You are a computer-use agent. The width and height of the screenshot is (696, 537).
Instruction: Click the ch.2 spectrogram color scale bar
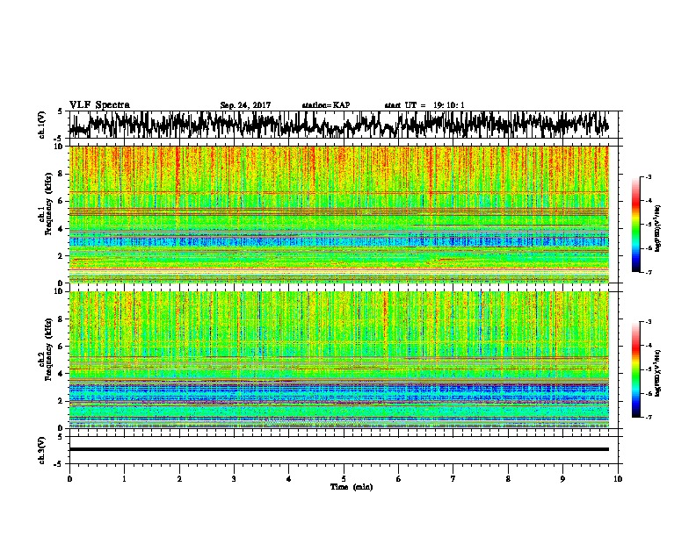click(635, 369)
